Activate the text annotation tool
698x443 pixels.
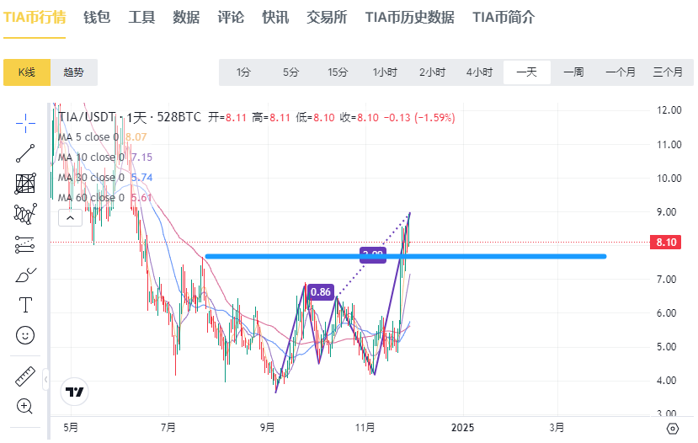(x=25, y=304)
